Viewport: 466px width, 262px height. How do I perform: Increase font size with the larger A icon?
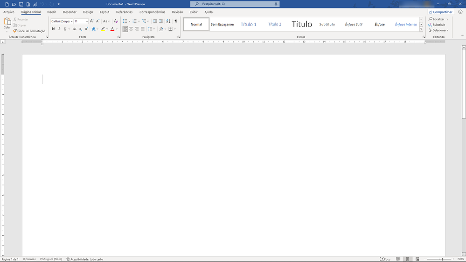[91, 21]
